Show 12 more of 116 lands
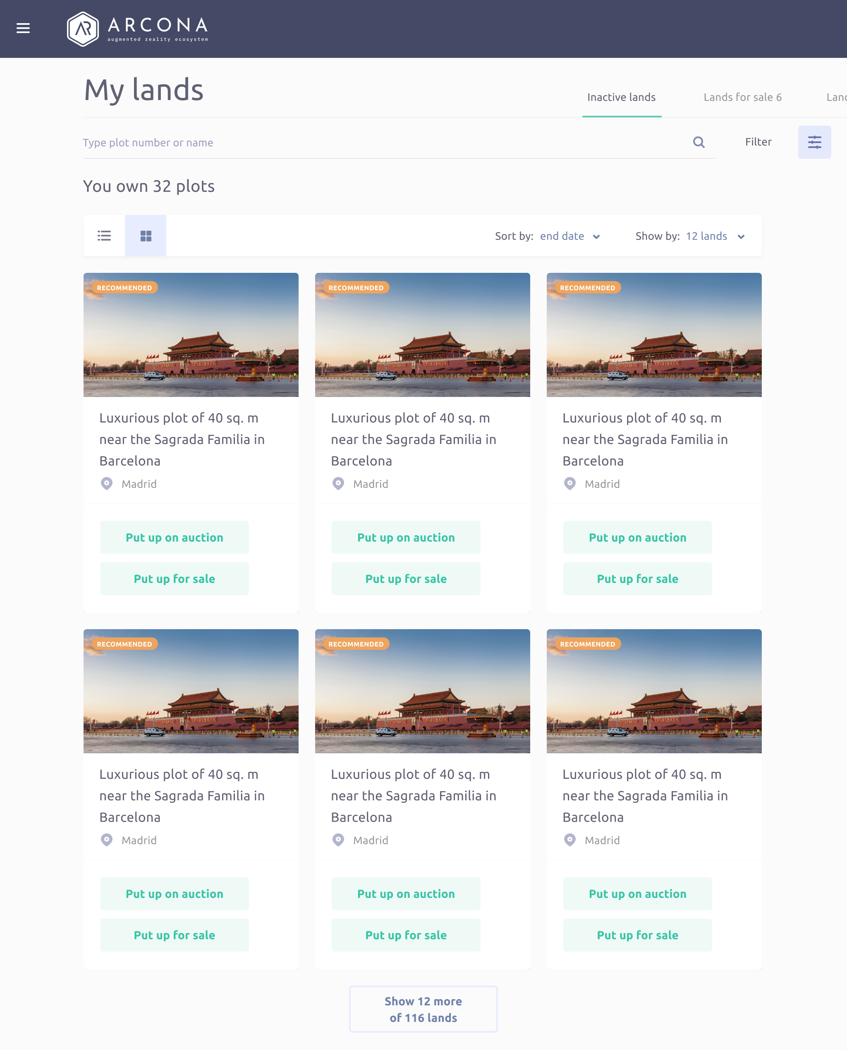Viewport: 847px width, 1050px height. tap(423, 1009)
